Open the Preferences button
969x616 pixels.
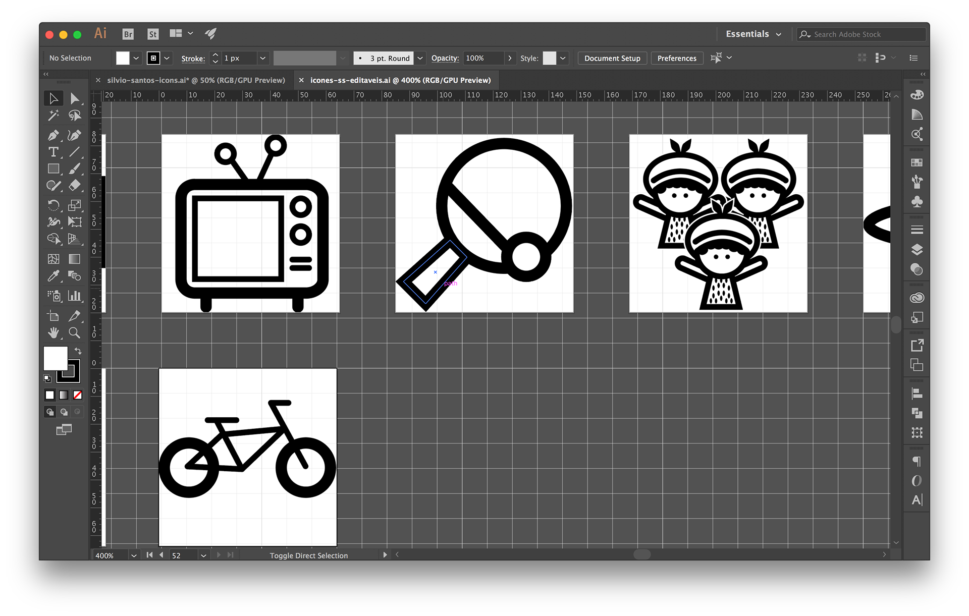tap(677, 58)
